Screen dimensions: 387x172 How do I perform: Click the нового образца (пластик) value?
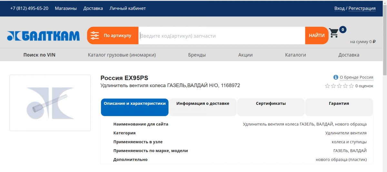(x=341, y=160)
